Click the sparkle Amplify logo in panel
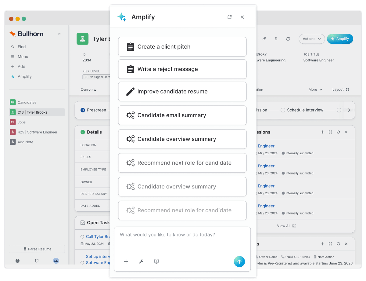This screenshot has width=366, height=281. point(122,17)
